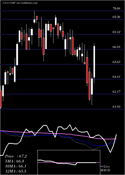Click the 68.12 price level label
Screen dimensions: 125x175
[116, 32]
